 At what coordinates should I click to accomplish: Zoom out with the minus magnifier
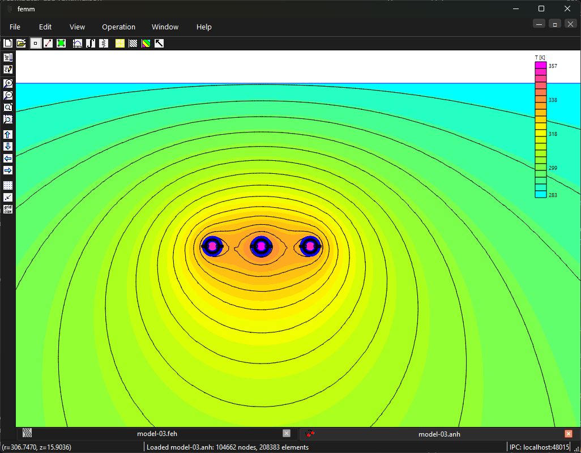pyautogui.click(x=8, y=95)
